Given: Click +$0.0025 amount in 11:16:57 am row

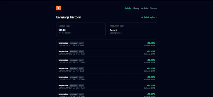Looking at the screenshot, I should point(151,69).
